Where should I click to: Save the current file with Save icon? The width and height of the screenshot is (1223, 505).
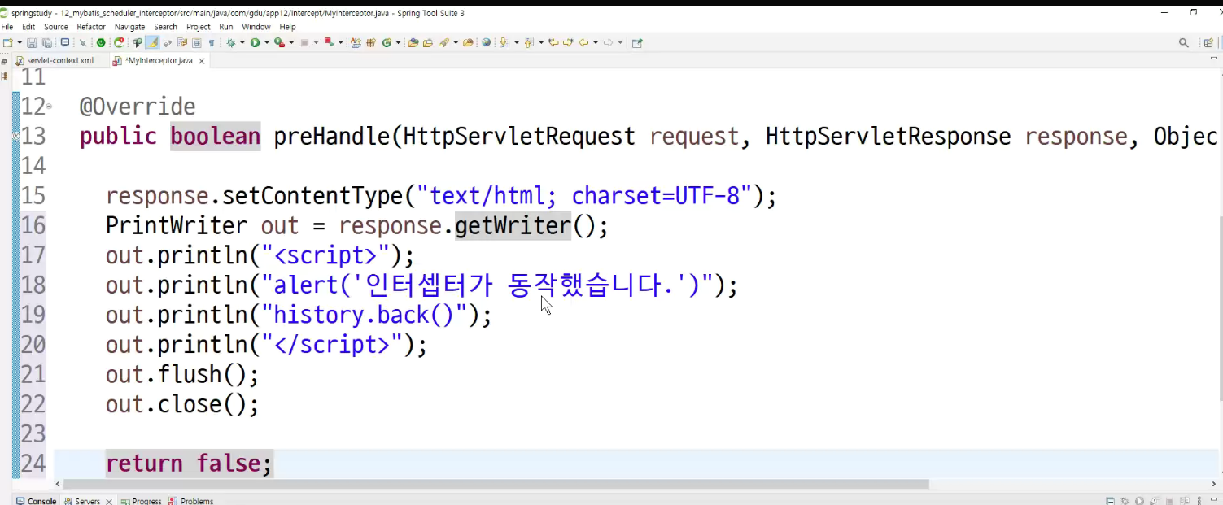click(32, 42)
